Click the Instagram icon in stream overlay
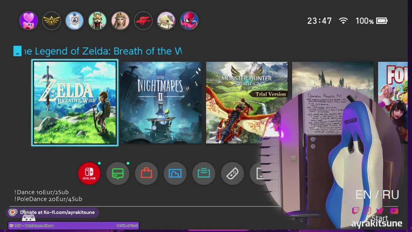412x232 pixels. (x=367, y=211)
